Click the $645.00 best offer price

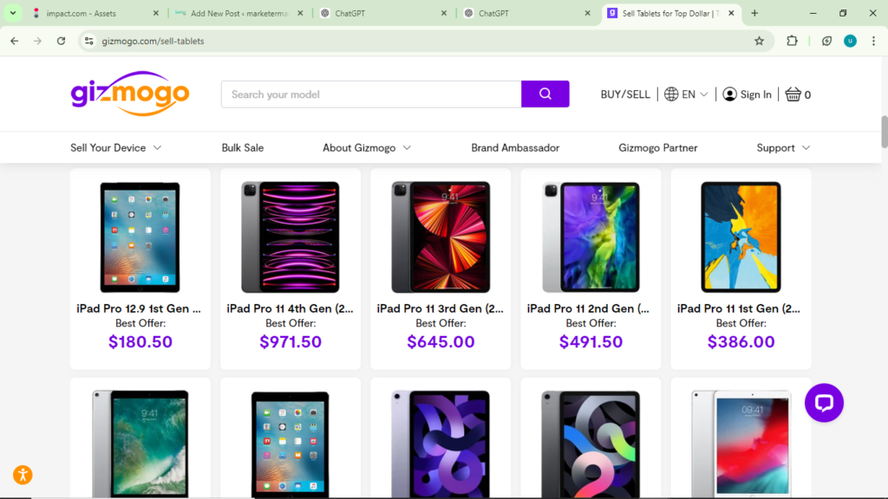point(441,341)
